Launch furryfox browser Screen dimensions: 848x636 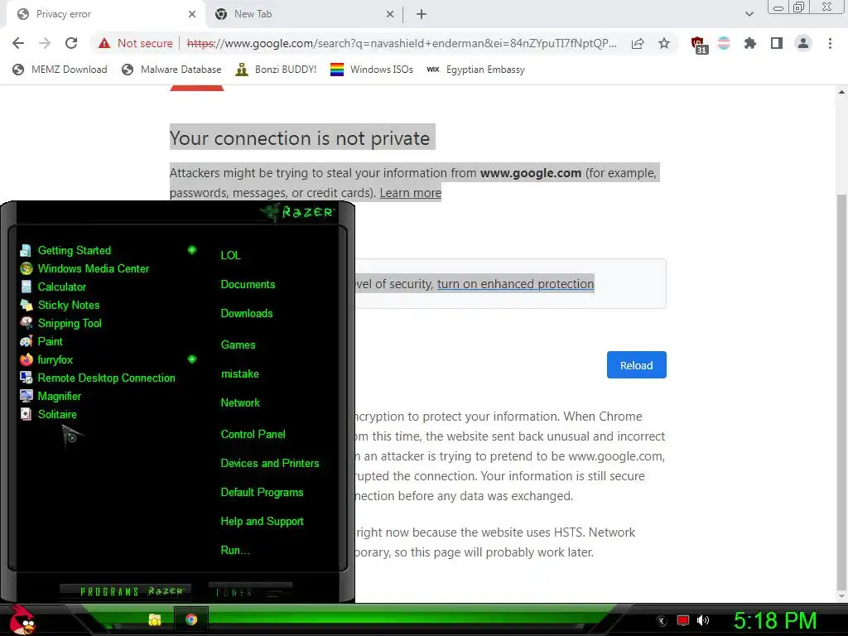[x=46, y=359]
